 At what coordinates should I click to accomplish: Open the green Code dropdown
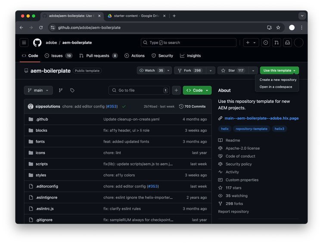click(197, 90)
